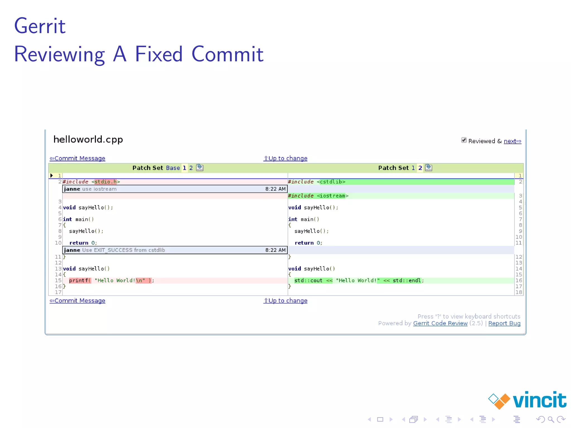Click the Beamer next section arrow
Image resolution: width=571 pixels, height=428 pixels.
(493, 419)
